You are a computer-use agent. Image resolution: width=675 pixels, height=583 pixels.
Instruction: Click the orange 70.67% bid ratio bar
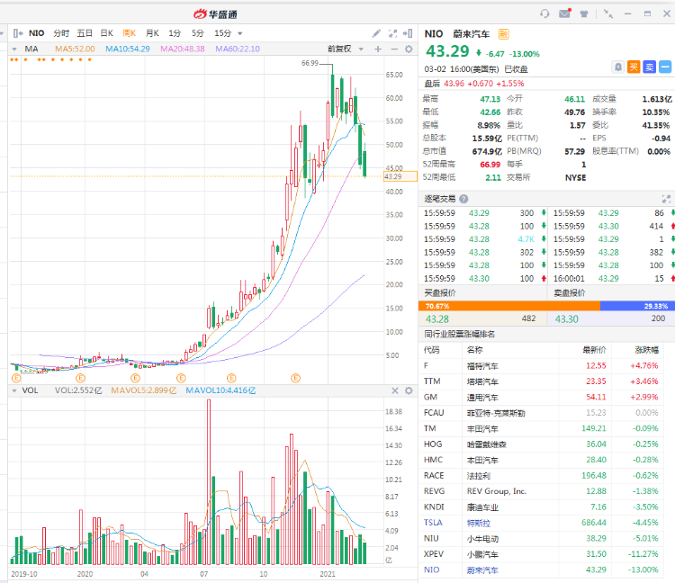click(x=509, y=306)
